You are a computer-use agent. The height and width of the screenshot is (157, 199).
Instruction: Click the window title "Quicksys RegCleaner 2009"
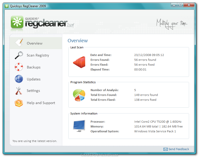pyautogui.click(x=28, y=6)
